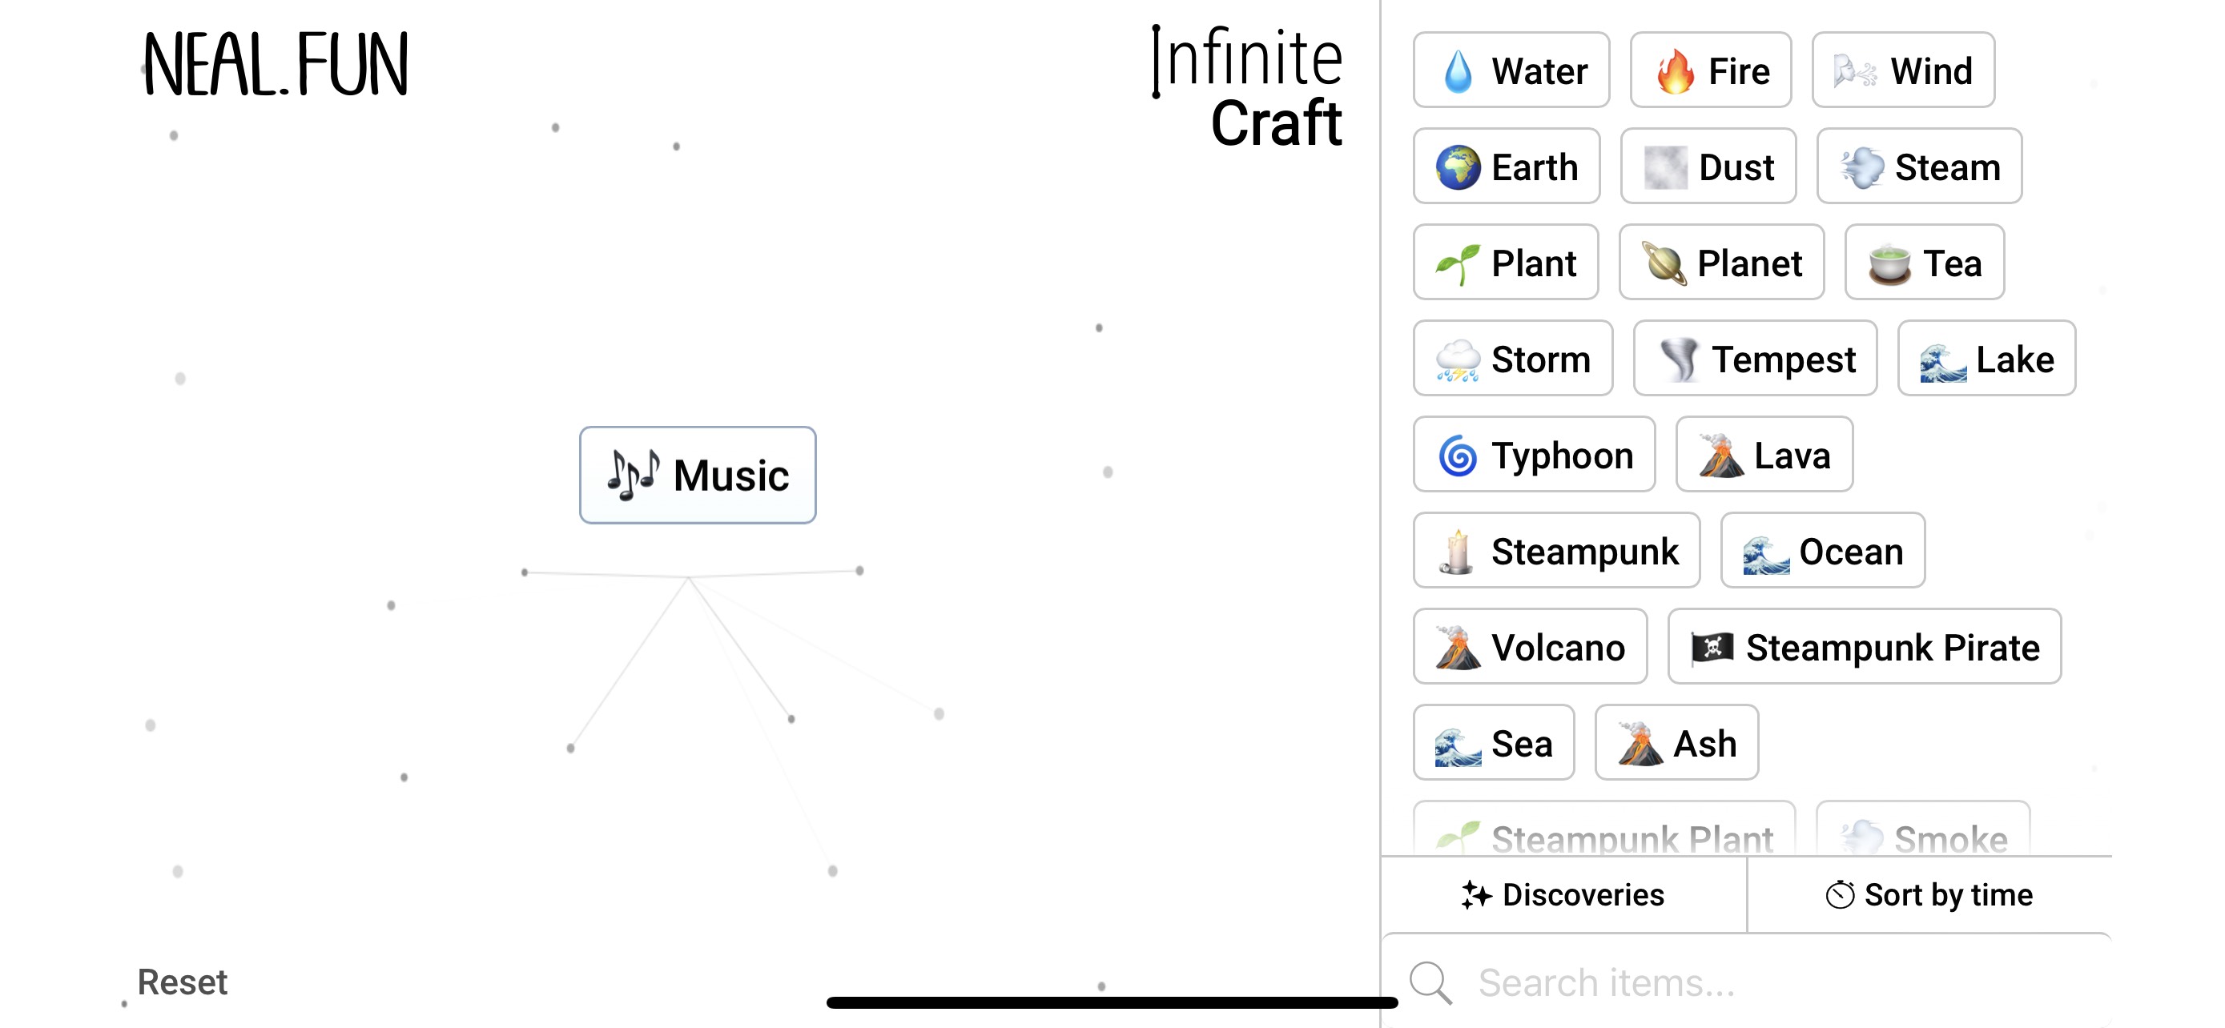
Task: Reset the crafting canvas
Action: (183, 982)
